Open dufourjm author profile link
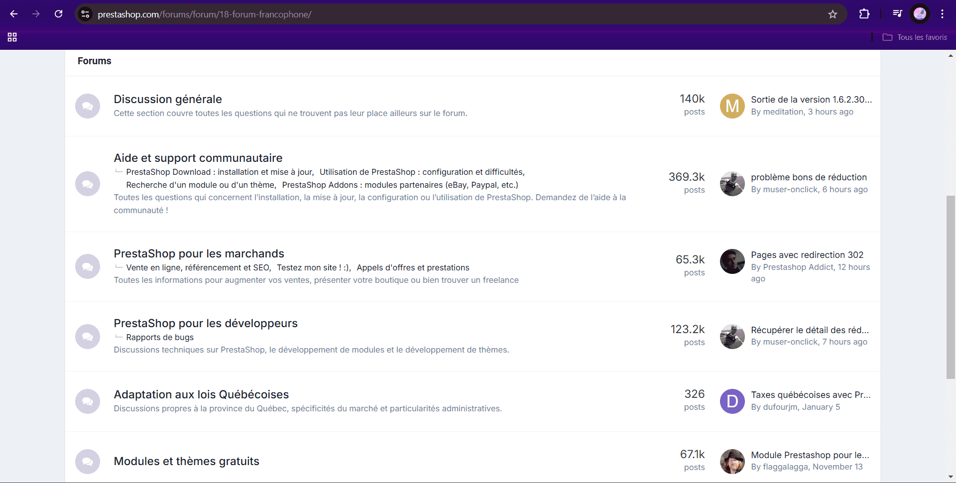This screenshot has height=483, width=956. (x=780, y=407)
